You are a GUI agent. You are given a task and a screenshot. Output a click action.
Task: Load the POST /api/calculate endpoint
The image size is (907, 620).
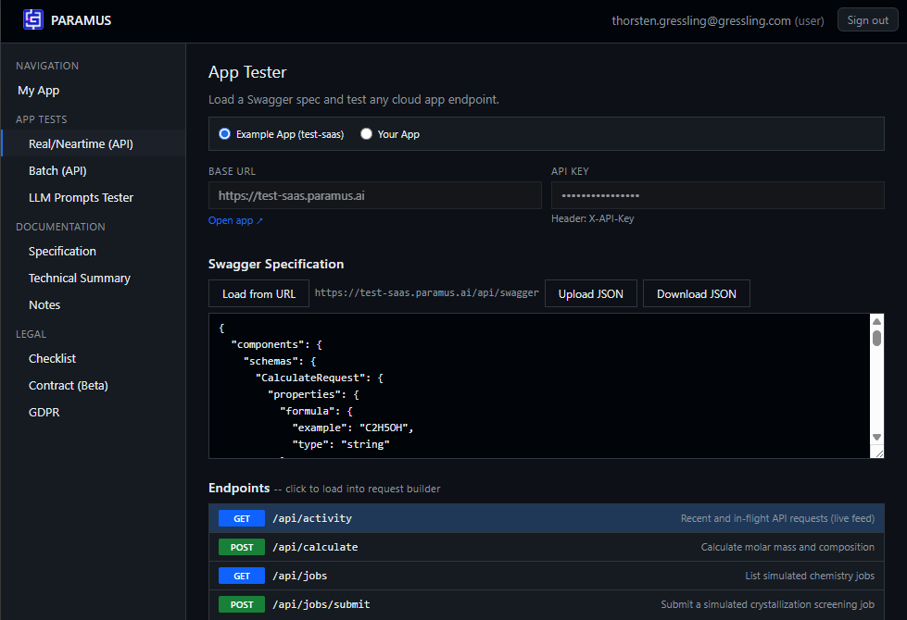point(546,547)
